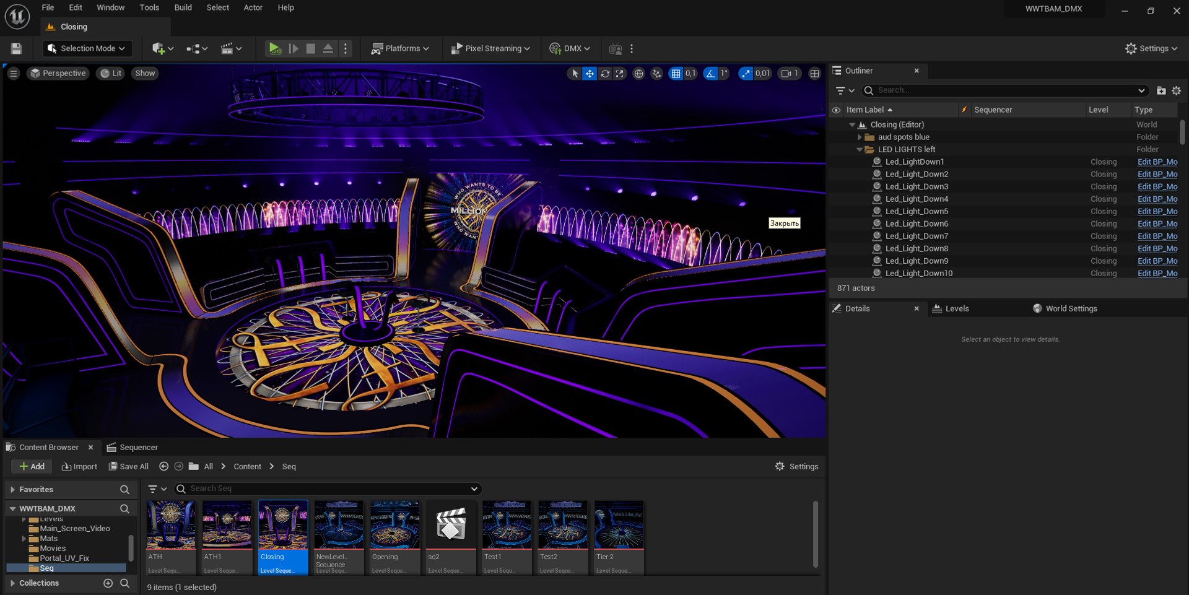Click the Content breadcrumb path segment
Image resolution: width=1189 pixels, height=595 pixels.
click(x=247, y=466)
